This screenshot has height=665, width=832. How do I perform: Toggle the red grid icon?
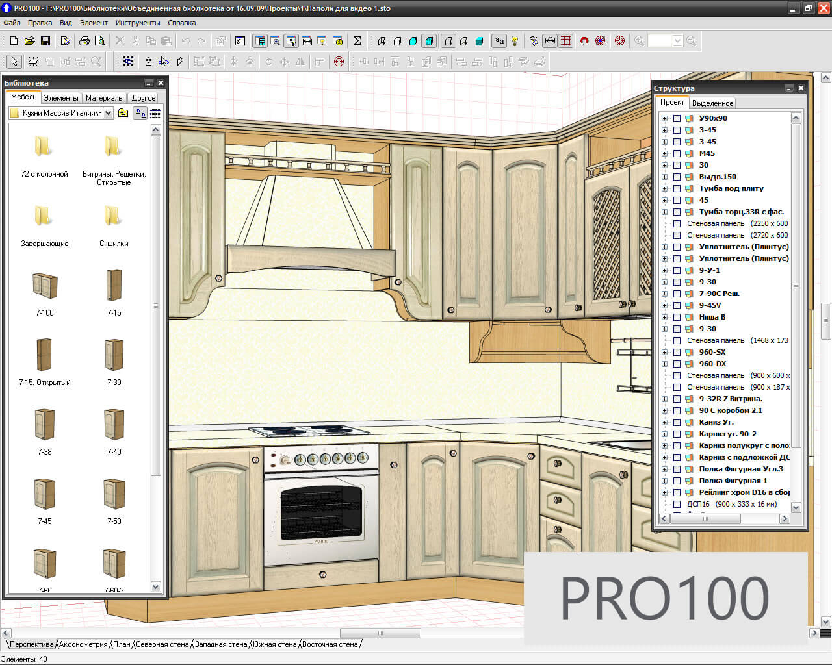(x=565, y=41)
